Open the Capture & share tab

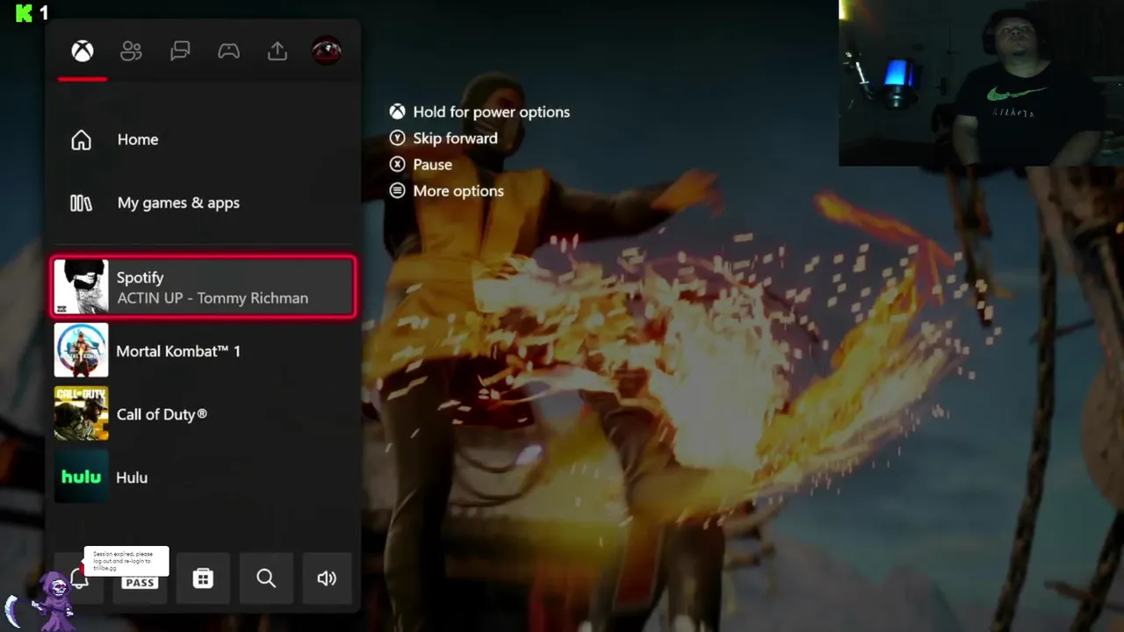point(277,51)
